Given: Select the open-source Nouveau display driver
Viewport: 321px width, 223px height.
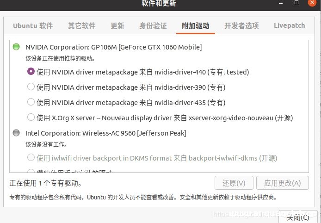Looking at the screenshot, I should click(31, 118).
